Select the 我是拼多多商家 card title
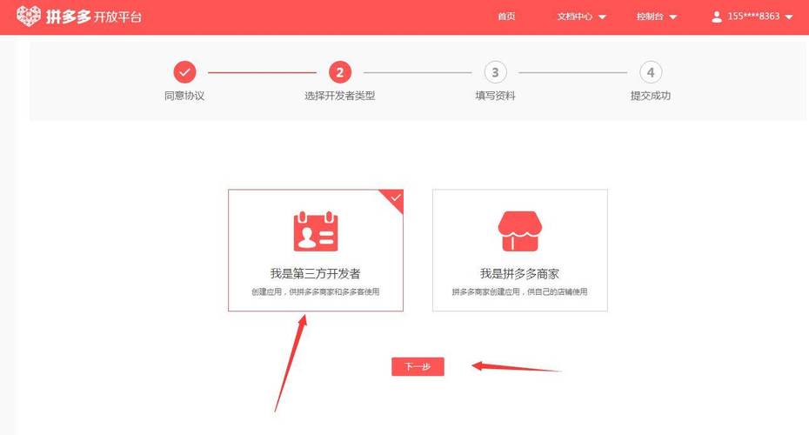809x435 pixels. [x=519, y=273]
